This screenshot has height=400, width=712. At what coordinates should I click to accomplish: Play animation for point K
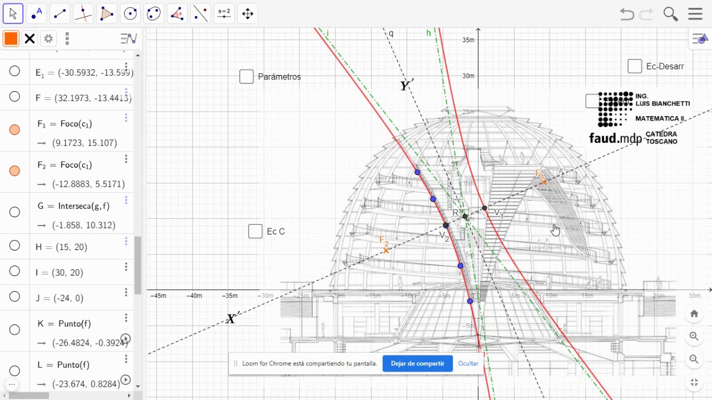coord(126,339)
